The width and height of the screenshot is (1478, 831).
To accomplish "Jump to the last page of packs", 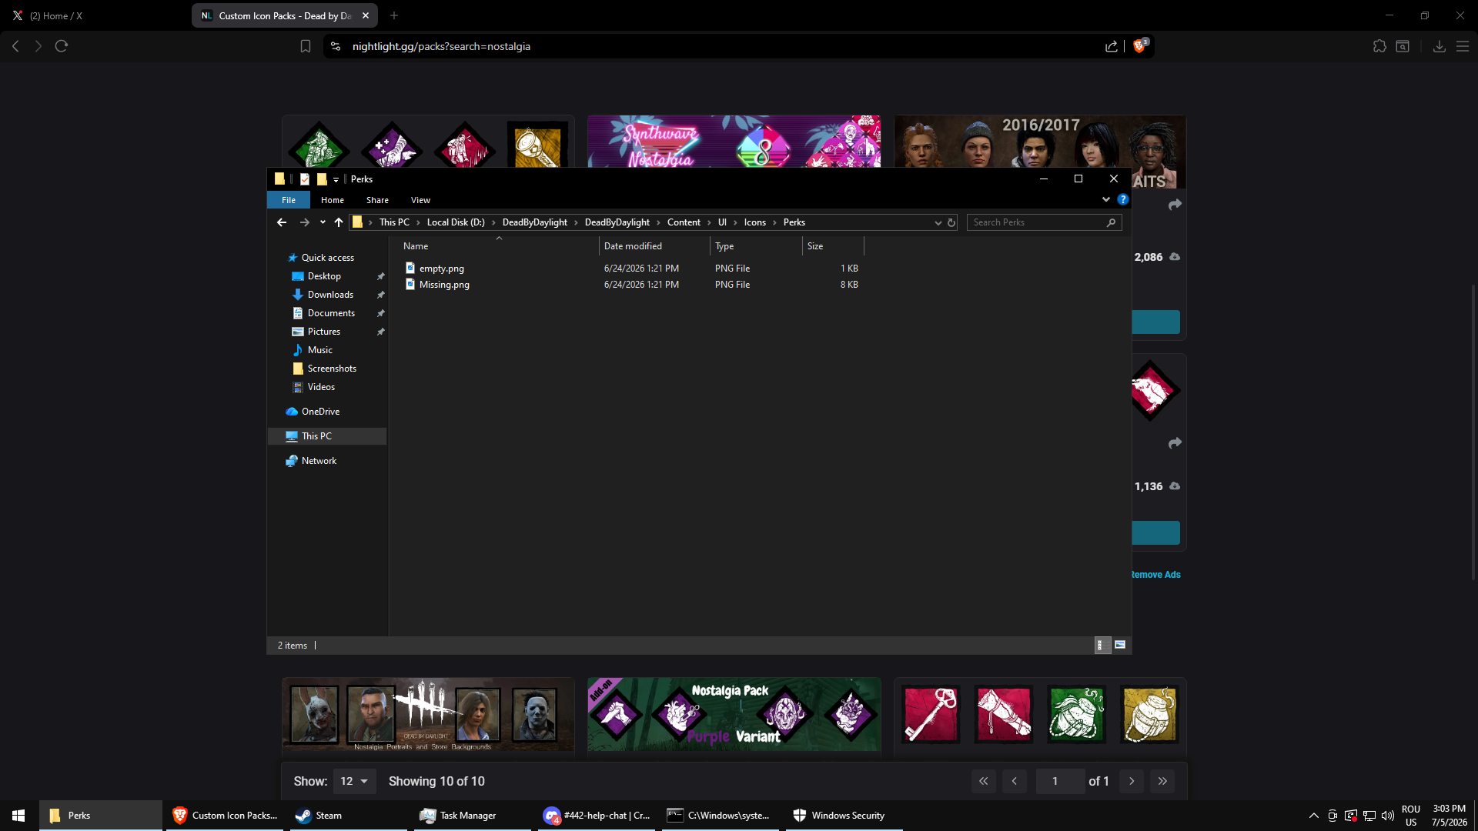I will tap(1162, 781).
